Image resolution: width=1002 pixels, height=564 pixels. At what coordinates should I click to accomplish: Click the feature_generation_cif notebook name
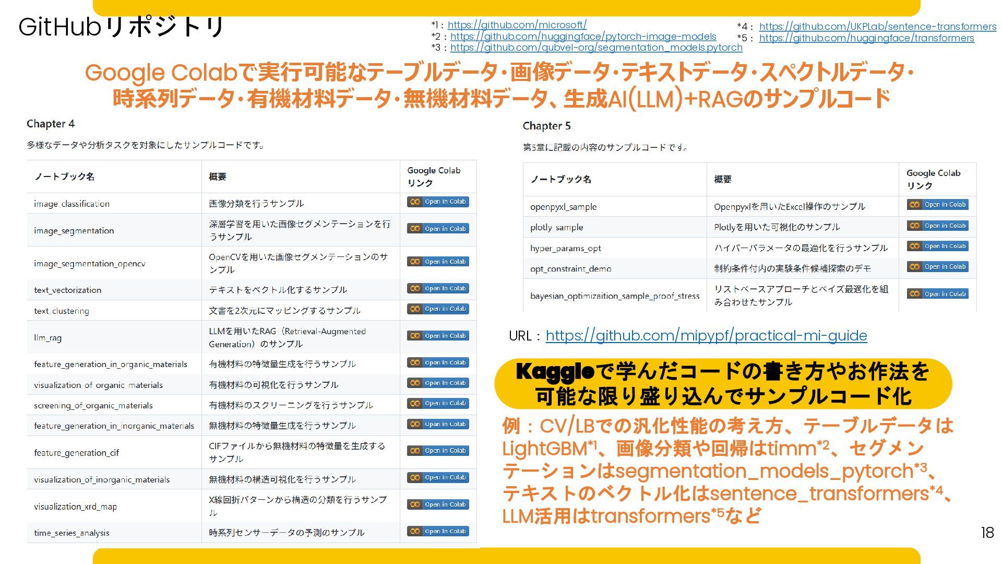[76, 453]
